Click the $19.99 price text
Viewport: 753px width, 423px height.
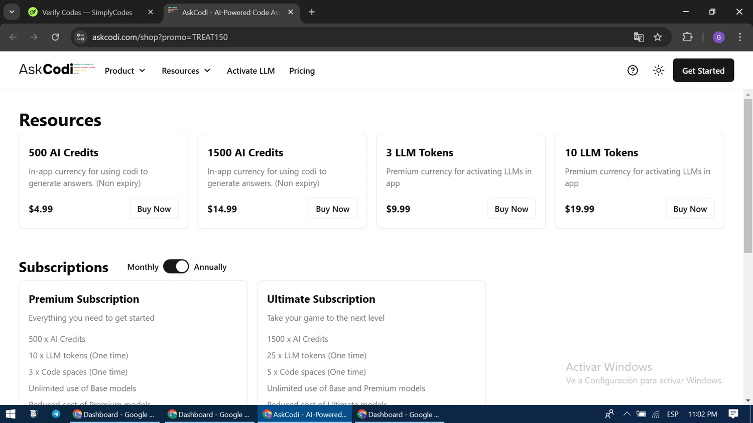[x=579, y=209]
